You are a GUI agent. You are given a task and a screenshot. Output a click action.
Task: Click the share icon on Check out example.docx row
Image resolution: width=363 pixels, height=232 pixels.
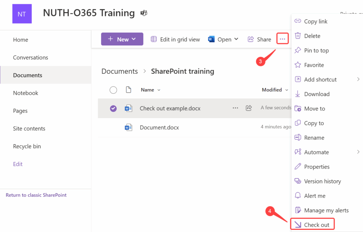pos(248,108)
